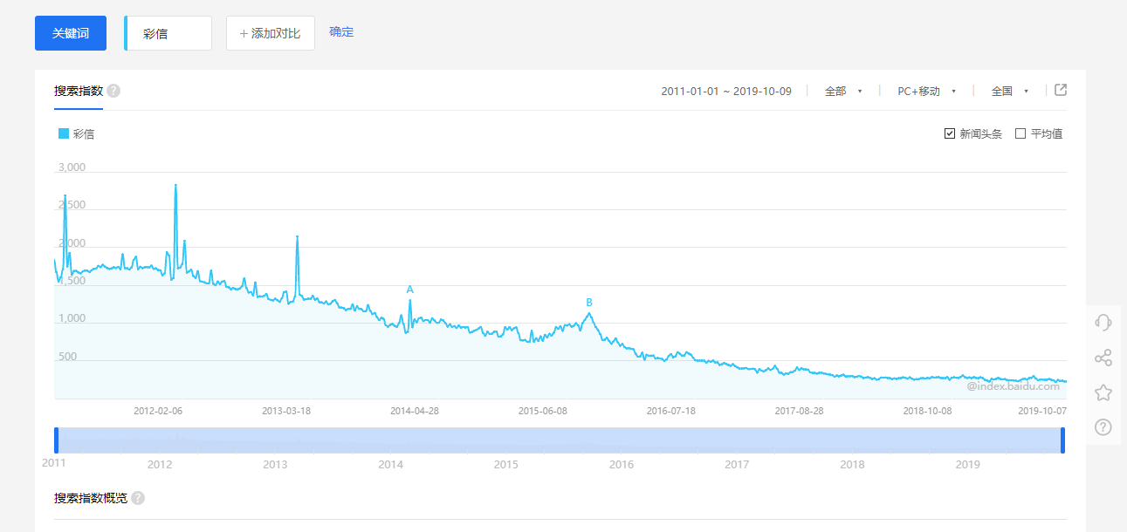Viewport: 1127px width, 532px height.
Task: Click the 关键词 button
Action: (x=71, y=33)
